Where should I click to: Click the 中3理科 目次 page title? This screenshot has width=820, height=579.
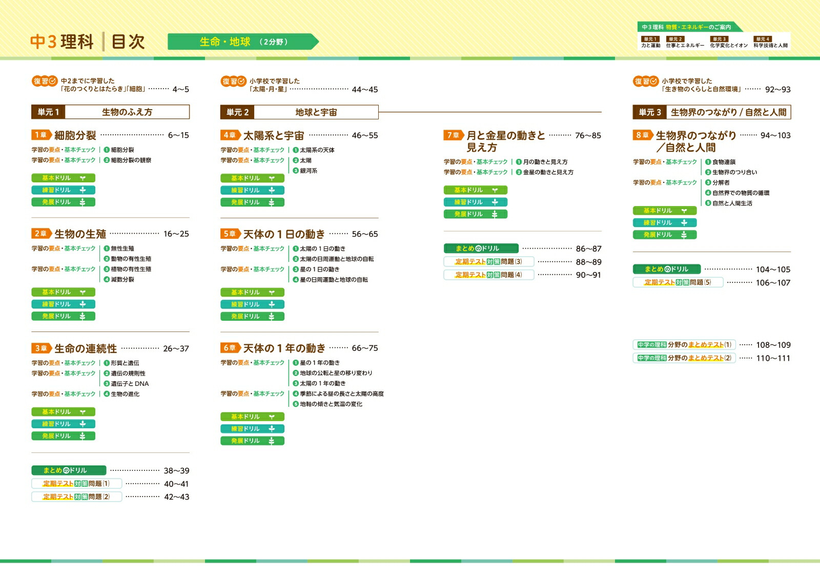pyautogui.click(x=87, y=42)
